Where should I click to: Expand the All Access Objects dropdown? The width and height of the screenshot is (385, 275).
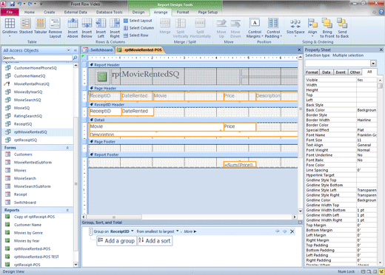pos(68,50)
